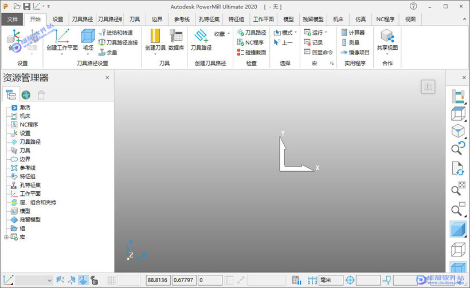Click the 回显命令 button
The width and height of the screenshot is (470, 288).
coord(318,53)
